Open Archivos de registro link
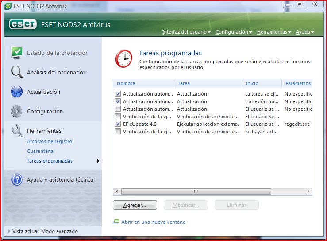327x241 pixels. coord(50,141)
